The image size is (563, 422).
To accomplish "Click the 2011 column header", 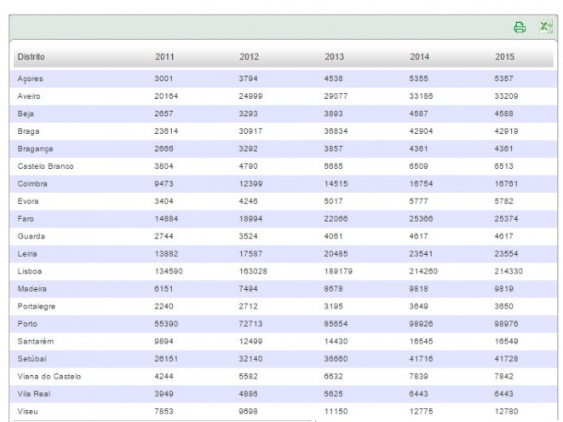I will pyautogui.click(x=164, y=57).
